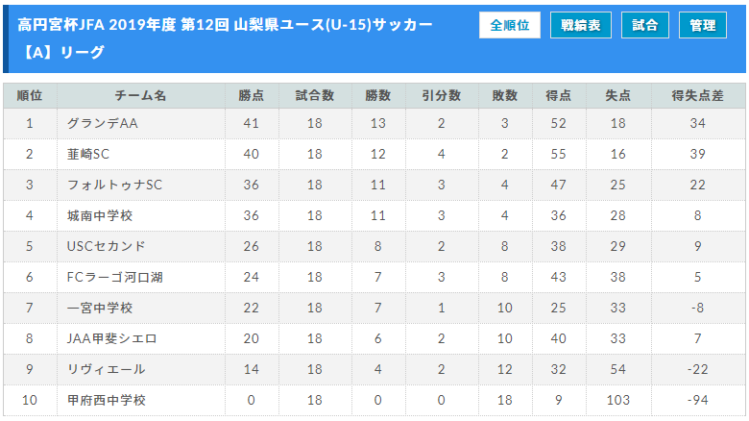Open team FCラーゴ河口湖

coord(114,277)
